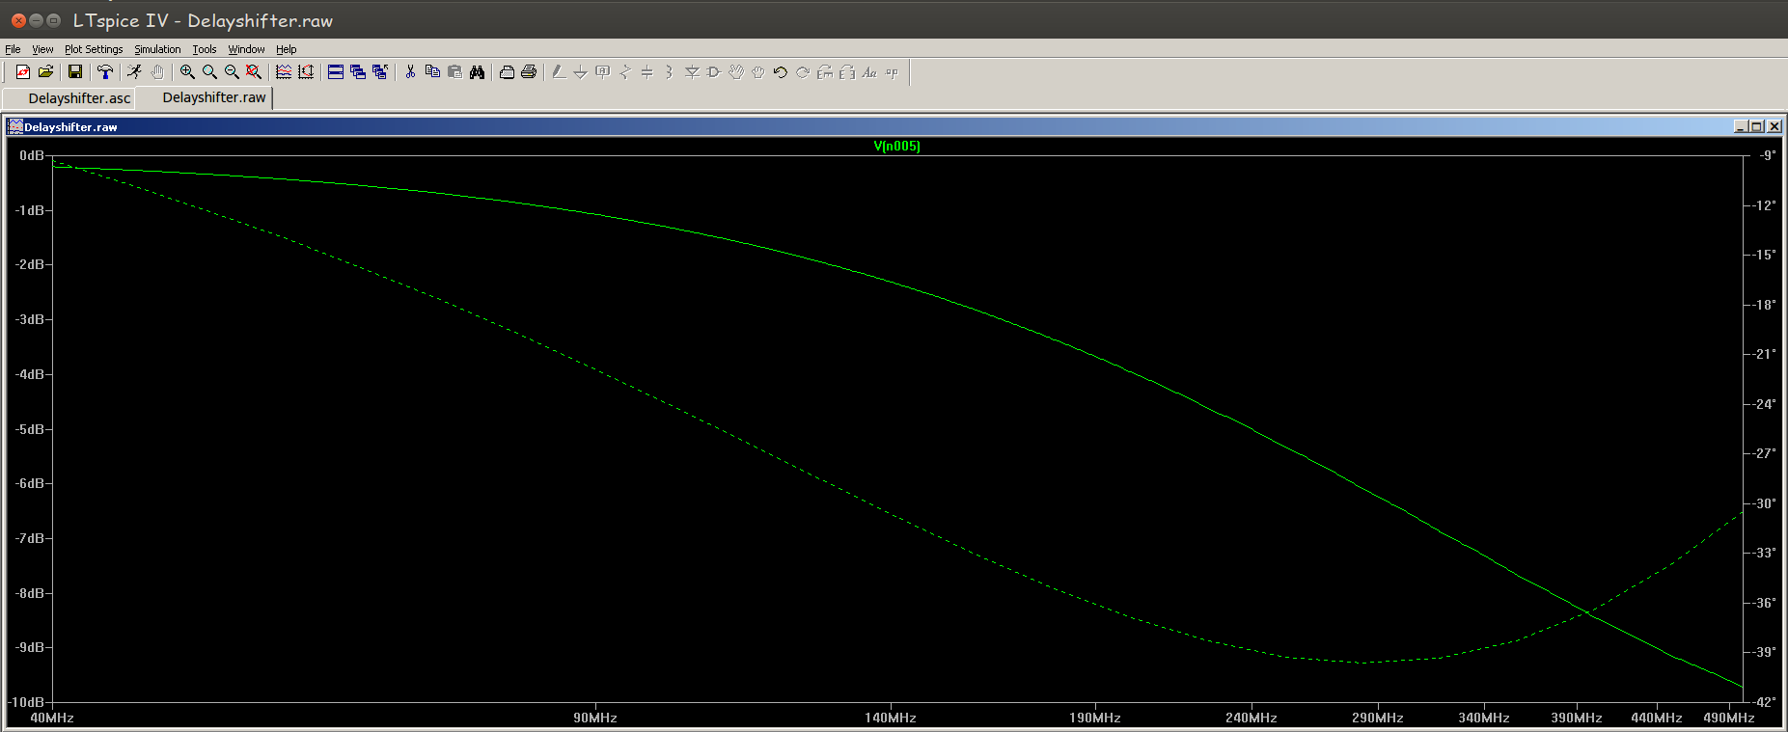Open the Plot Settings menu
1788x732 pixels.
[x=94, y=49]
